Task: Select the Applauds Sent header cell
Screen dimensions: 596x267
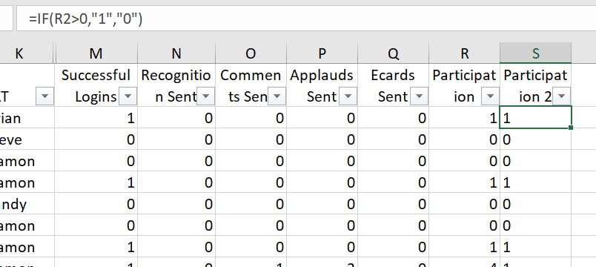Action: [x=322, y=85]
